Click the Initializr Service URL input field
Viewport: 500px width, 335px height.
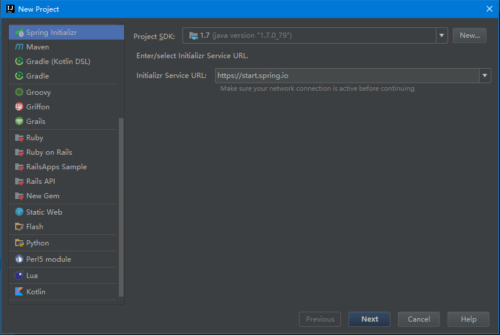(x=347, y=76)
